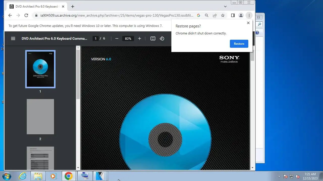Open the Vegas Pro taskbar icon

click(x=100, y=176)
